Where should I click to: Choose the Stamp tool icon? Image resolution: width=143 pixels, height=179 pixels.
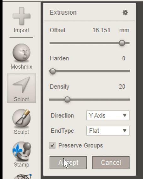(x=21, y=151)
